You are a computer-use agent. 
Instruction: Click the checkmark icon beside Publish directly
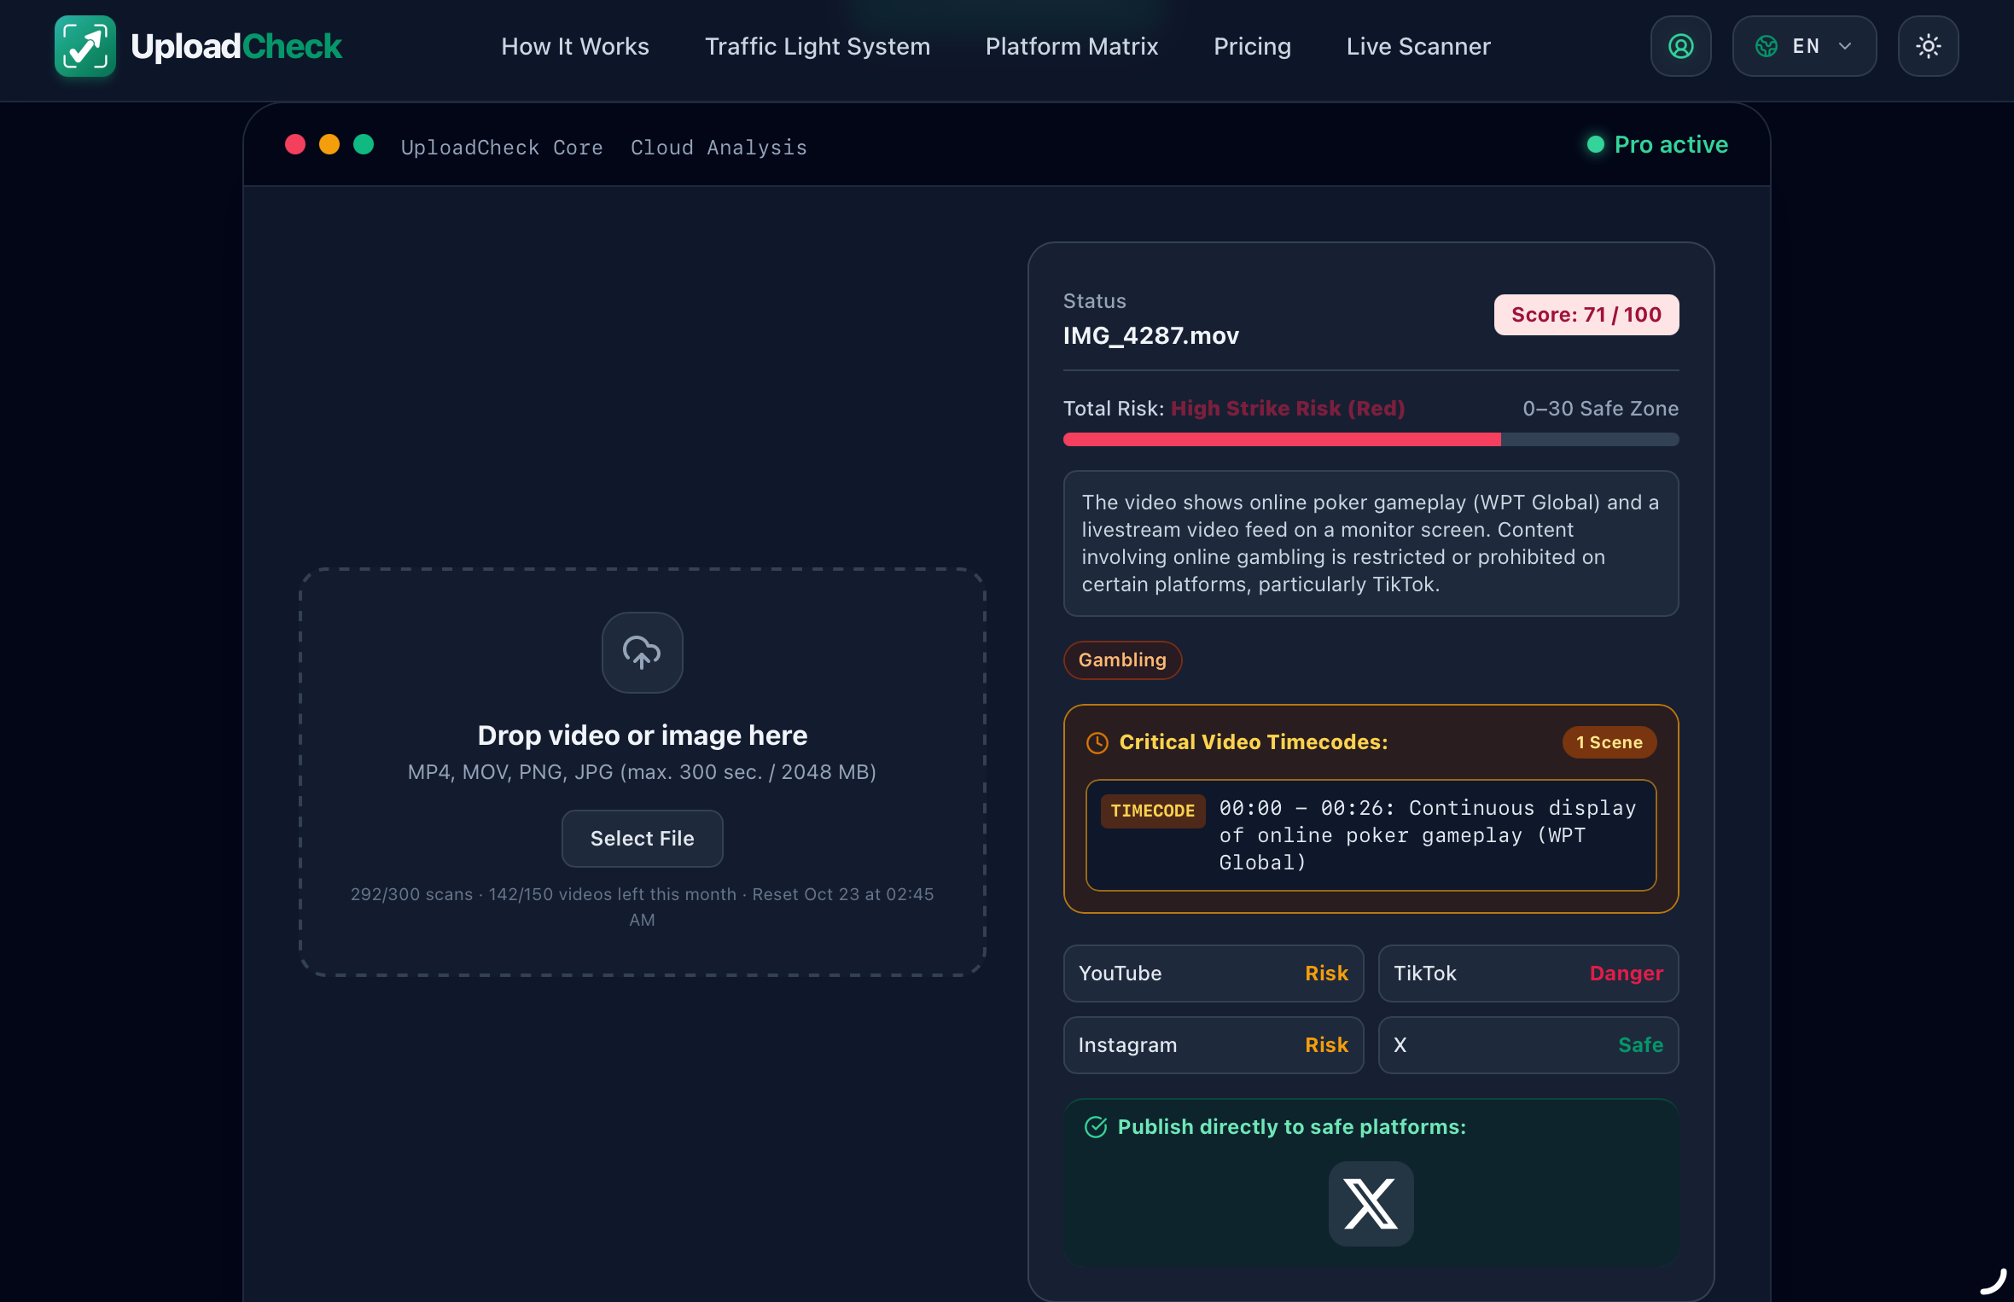[x=1096, y=1127]
